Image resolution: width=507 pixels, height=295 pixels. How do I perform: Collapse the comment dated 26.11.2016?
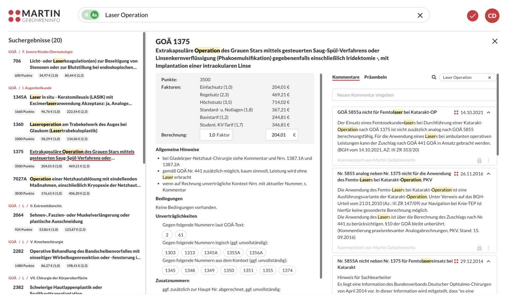click(489, 174)
